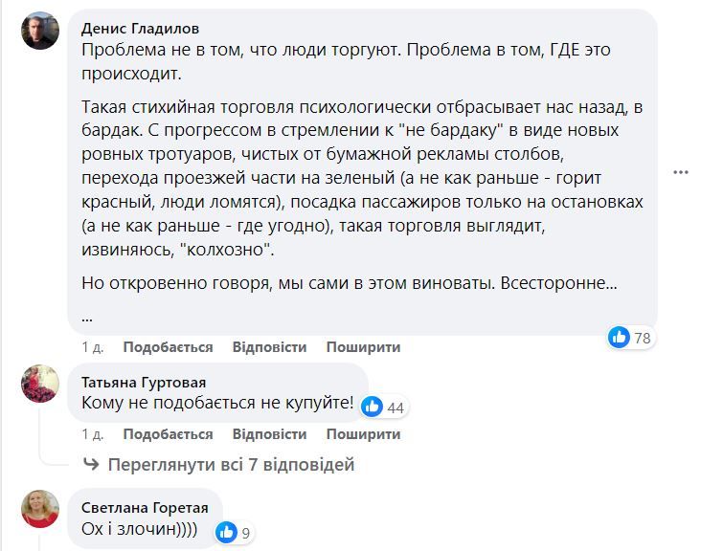The image size is (701, 551).
Task: Click Відповісти under Татьяна Гуртовая's comment
Action: pyautogui.click(x=269, y=434)
